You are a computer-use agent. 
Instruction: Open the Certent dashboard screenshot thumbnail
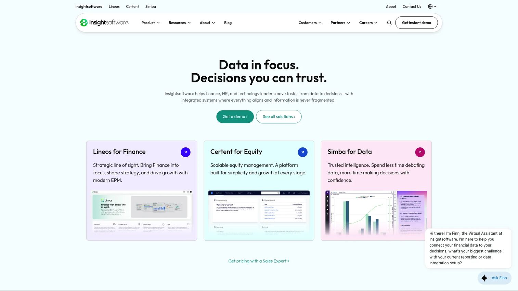point(259,213)
